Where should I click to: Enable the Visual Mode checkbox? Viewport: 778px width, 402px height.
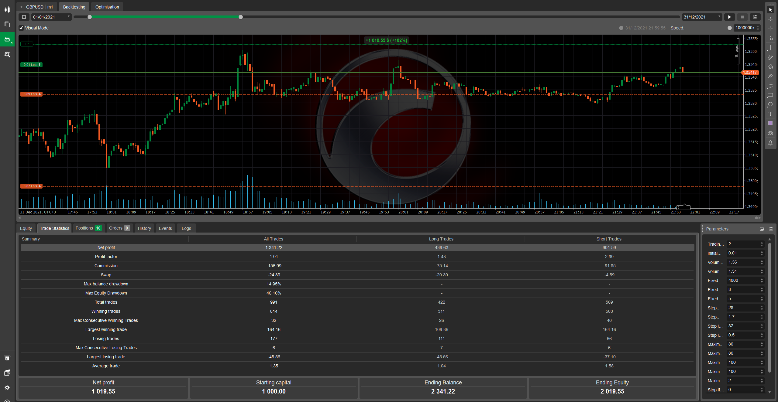point(21,28)
